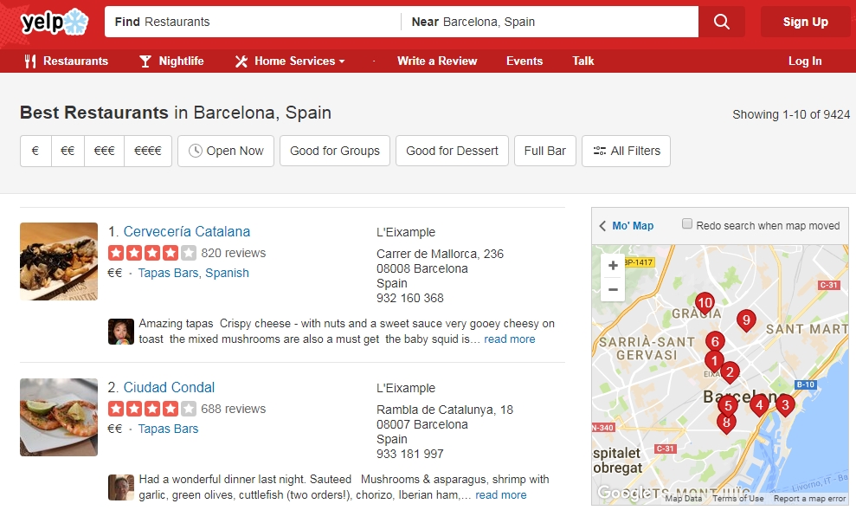The image size is (856, 510).
Task: Expand the Mo' Map view
Action: pyautogui.click(x=626, y=226)
